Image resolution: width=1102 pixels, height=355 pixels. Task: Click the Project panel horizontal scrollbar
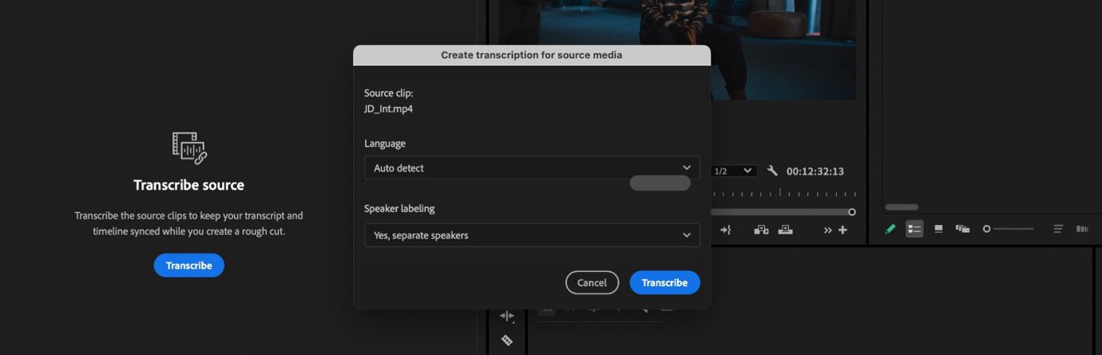[x=902, y=207]
